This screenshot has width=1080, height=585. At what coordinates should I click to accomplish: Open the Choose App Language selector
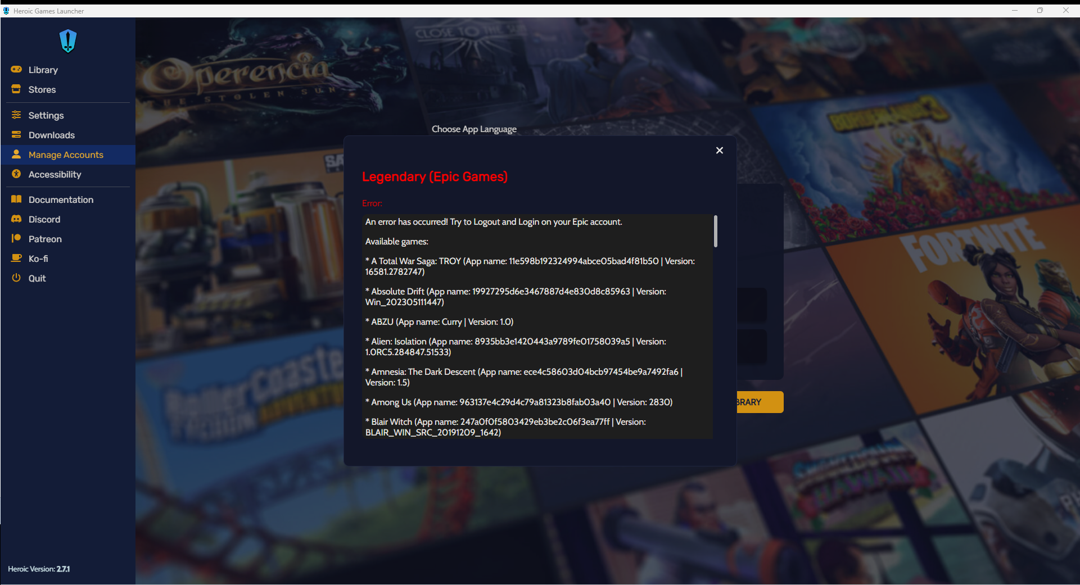474,129
